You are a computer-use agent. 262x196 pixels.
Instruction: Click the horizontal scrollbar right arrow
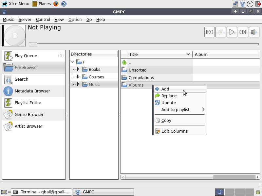[257, 177]
